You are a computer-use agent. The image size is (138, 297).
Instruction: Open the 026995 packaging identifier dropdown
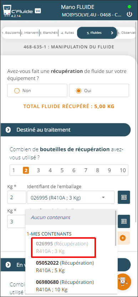pyautogui.click(x=71, y=197)
